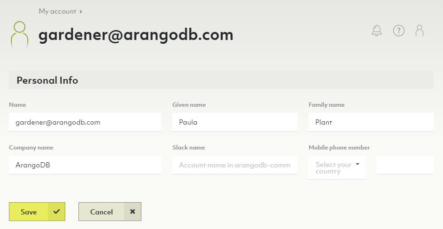Click the Company name field containing ArangoDB
Screen dimensions: 443x229
(x=85, y=165)
